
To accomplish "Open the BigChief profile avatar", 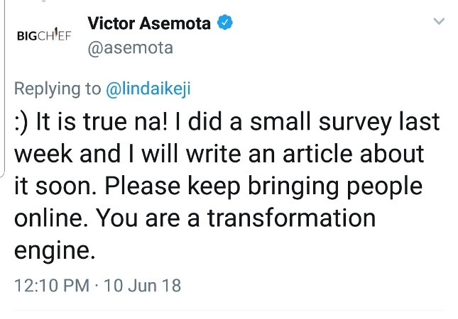I will tap(44, 35).
